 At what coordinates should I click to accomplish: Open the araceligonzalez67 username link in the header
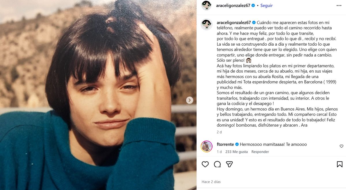point(233,5)
